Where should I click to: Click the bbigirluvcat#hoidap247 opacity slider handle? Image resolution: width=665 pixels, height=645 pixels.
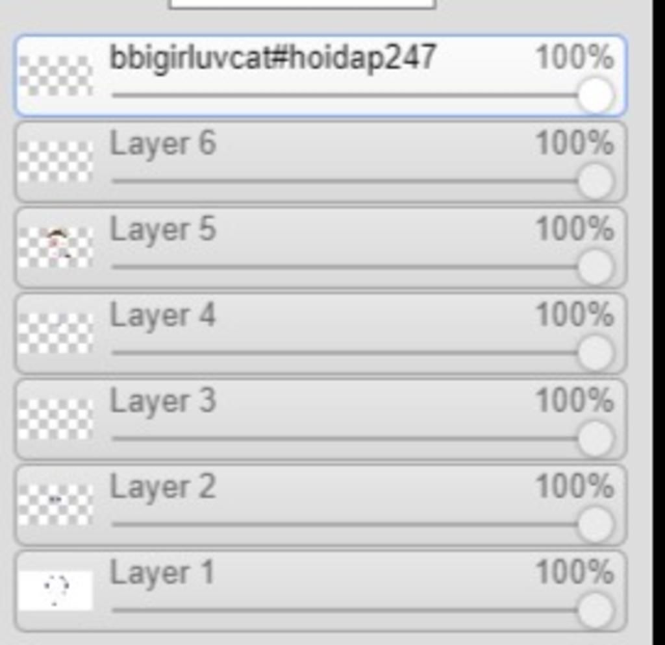point(596,95)
